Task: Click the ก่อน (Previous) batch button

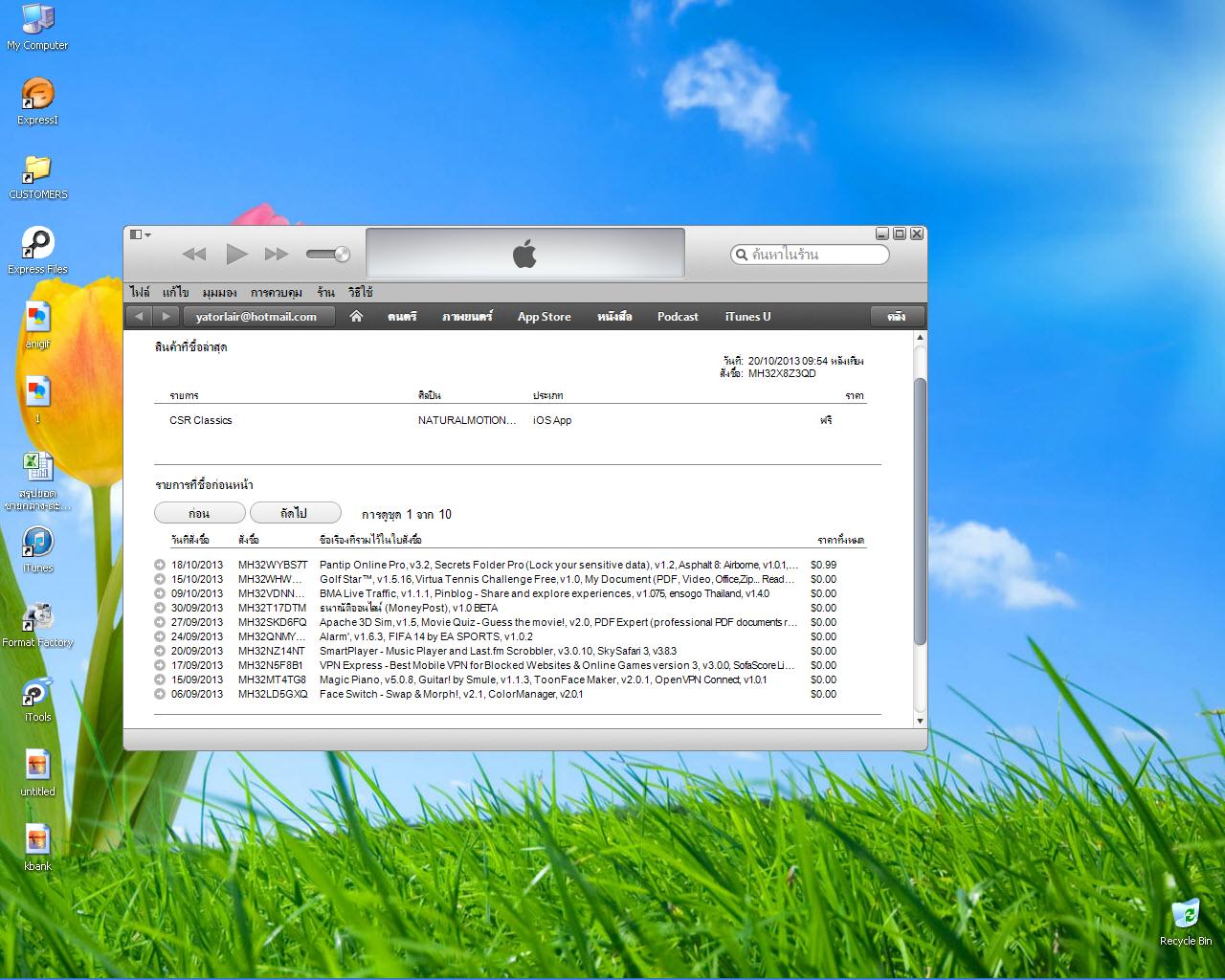Action: coord(199,513)
